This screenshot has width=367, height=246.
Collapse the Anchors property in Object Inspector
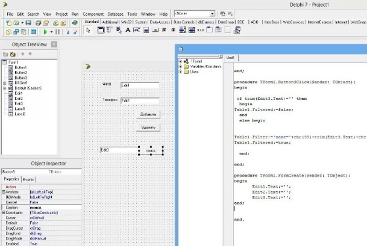(4, 192)
